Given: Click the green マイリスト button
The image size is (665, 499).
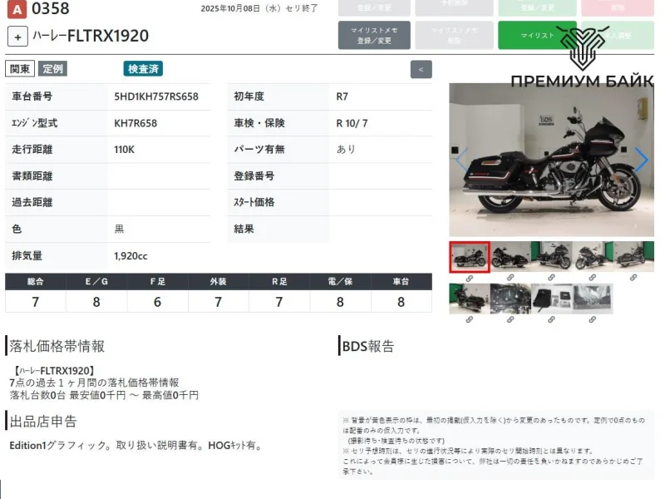Looking at the screenshot, I should (537, 36).
